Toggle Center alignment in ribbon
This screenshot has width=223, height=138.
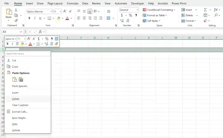click(x=84, y=18)
